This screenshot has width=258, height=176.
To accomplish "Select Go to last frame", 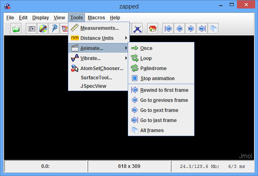I will (x=161, y=120).
